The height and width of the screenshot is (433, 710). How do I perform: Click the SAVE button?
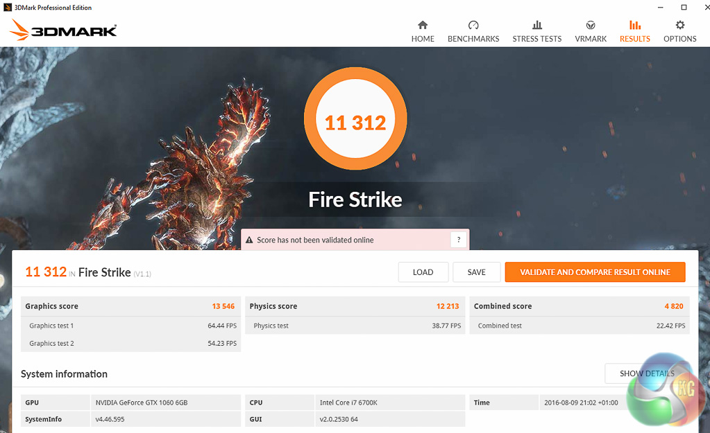click(476, 272)
